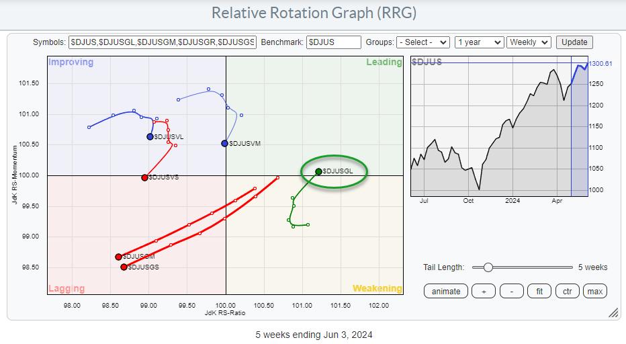Select the $DJUSVL blue data point

150,136
